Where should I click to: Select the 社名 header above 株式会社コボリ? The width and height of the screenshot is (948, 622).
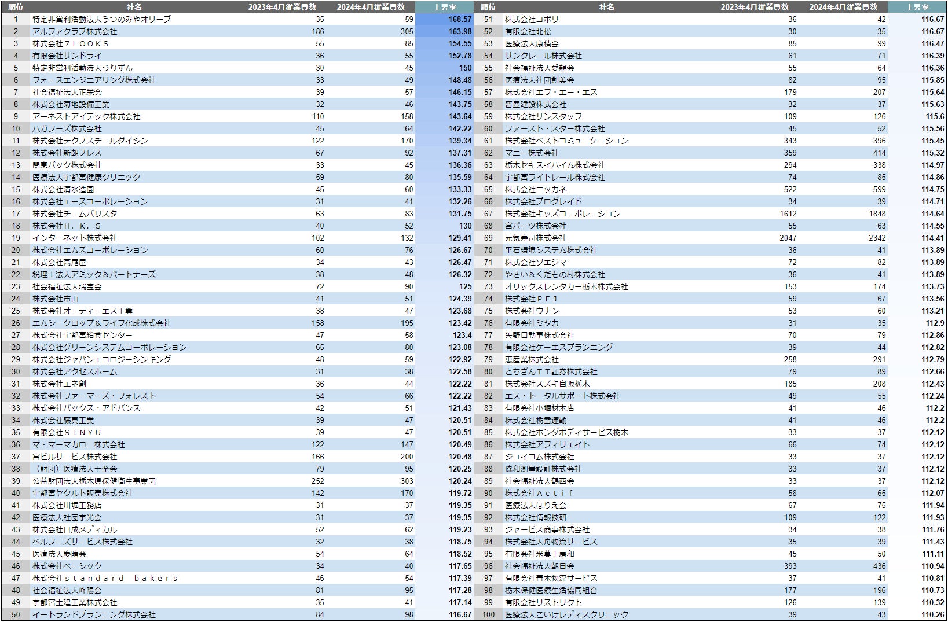(x=607, y=7)
